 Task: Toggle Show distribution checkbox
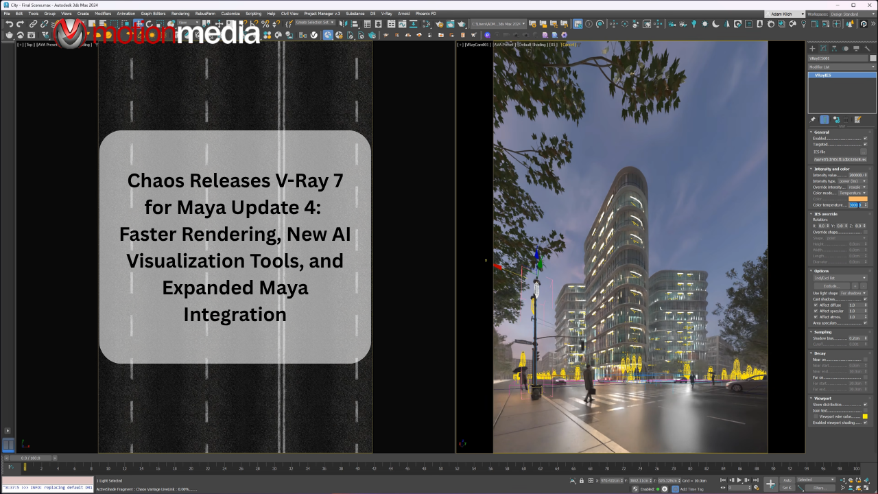tap(865, 404)
